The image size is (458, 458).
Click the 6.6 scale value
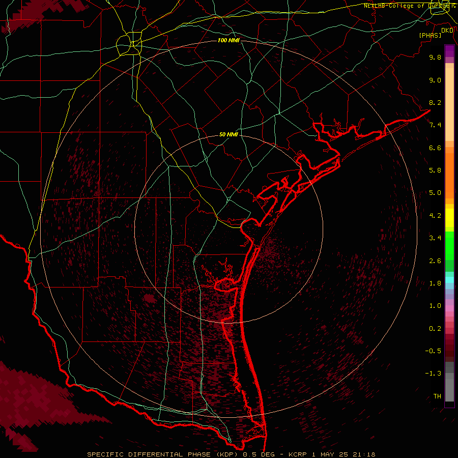tap(435, 148)
